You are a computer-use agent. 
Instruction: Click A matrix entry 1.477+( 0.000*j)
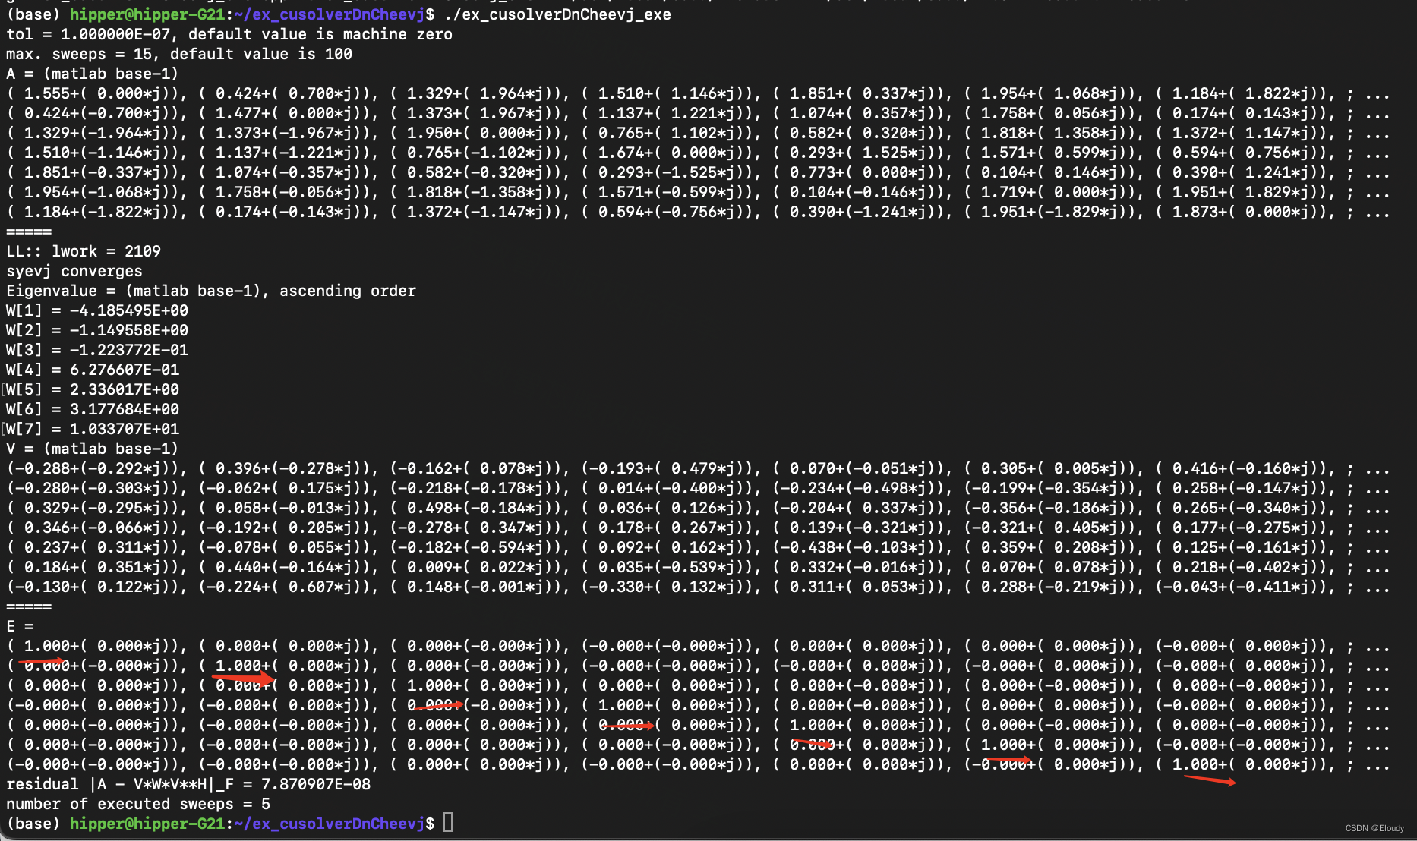click(x=289, y=113)
